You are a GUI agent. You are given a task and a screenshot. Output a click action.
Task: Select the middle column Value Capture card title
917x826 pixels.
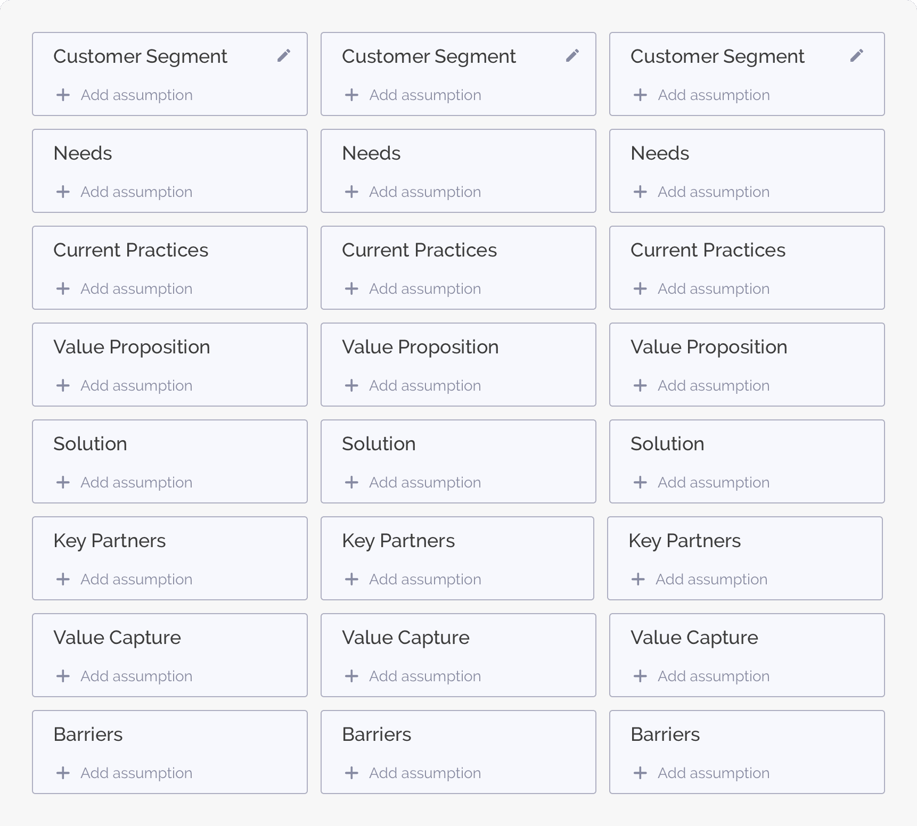pyautogui.click(x=406, y=638)
